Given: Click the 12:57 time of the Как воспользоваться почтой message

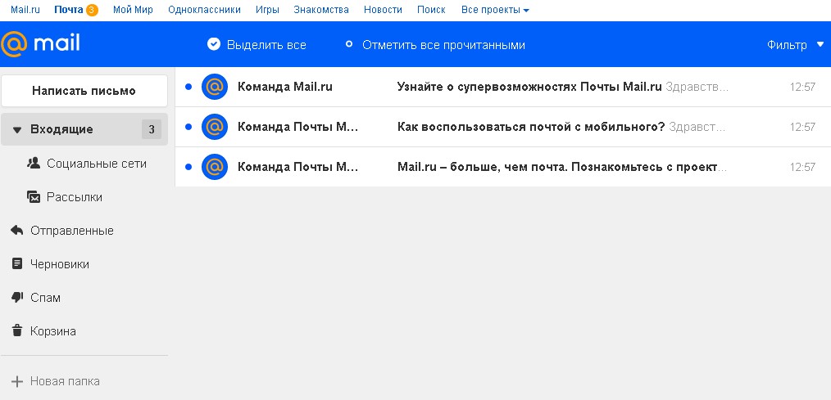Looking at the screenshot, I should 802,127.
